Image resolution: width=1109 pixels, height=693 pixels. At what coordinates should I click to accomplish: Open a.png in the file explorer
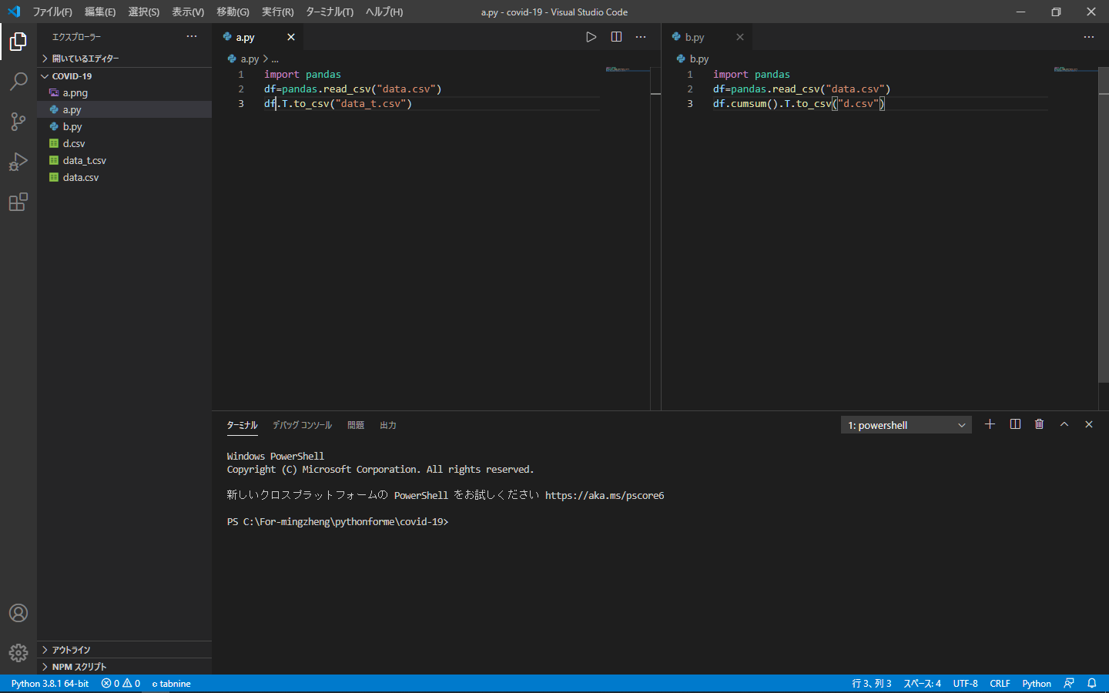[124, 92]
